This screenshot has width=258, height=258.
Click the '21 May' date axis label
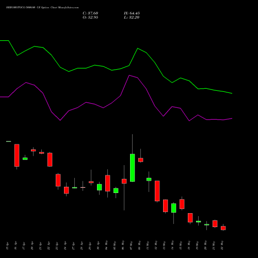(214, 245)
